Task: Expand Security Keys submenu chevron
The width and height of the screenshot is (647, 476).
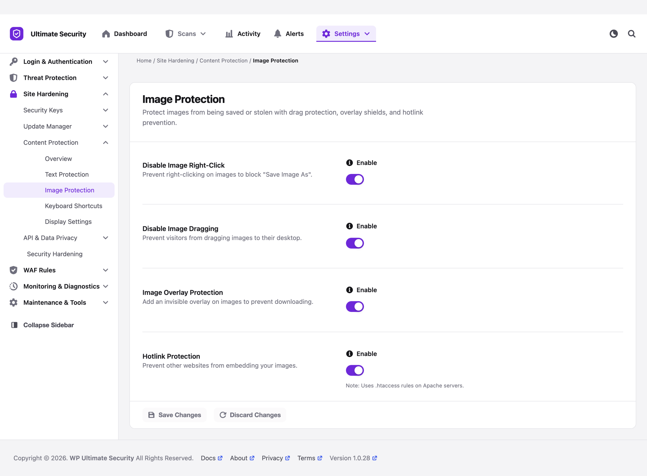Action: coord(105,110)
